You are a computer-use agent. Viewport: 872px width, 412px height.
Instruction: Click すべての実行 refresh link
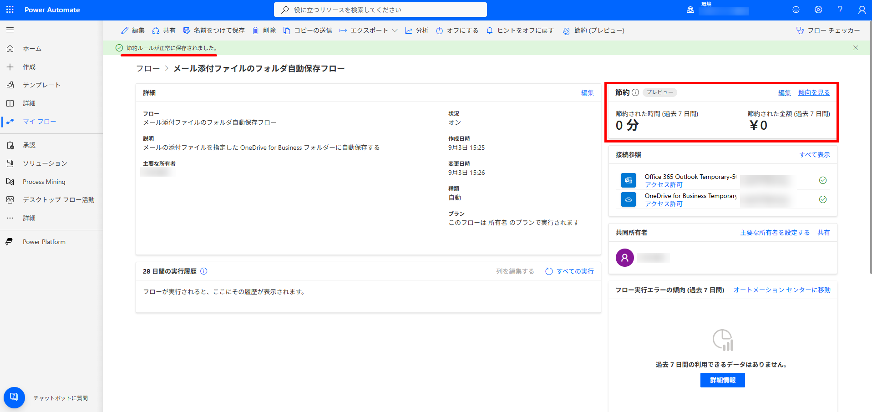(x=570, y=271)
